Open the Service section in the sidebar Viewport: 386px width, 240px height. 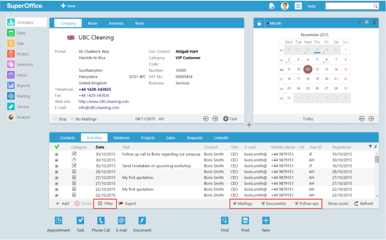(x=18, y=107)
